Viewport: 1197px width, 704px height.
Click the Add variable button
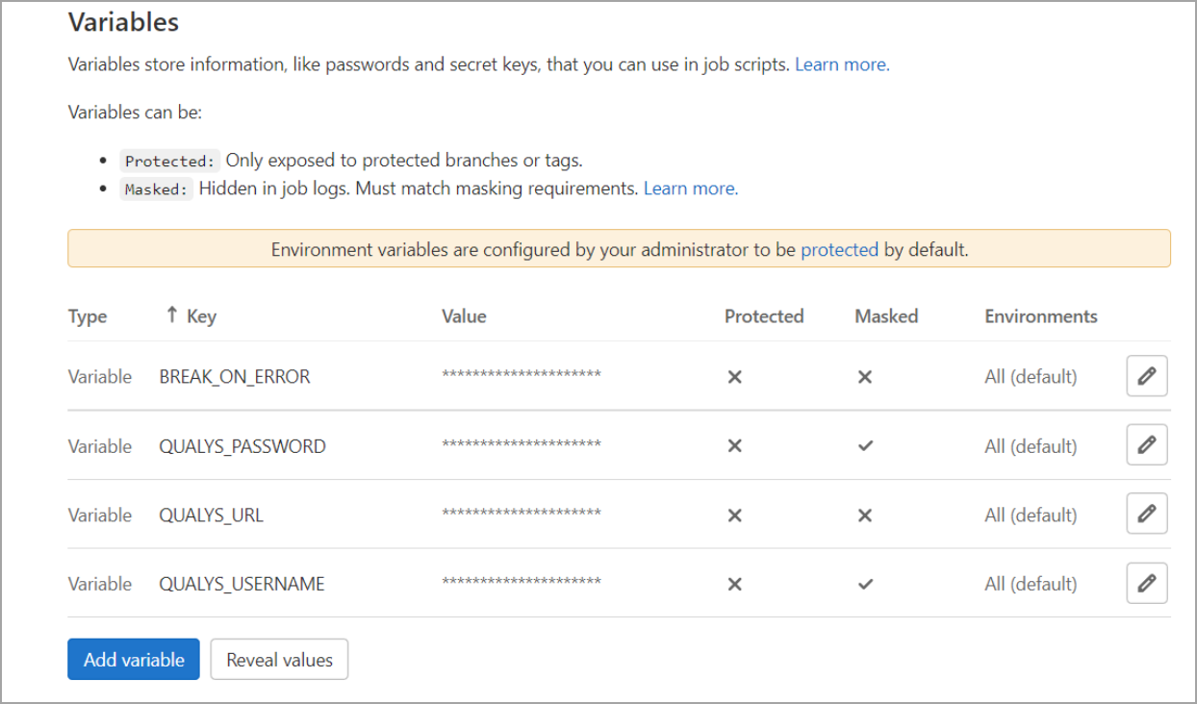coord(134,660)
